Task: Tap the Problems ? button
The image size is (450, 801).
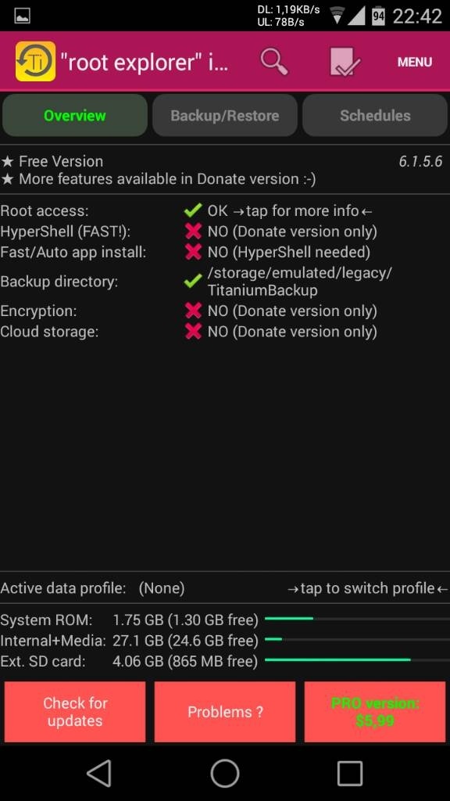Action: tap(225, 712)
